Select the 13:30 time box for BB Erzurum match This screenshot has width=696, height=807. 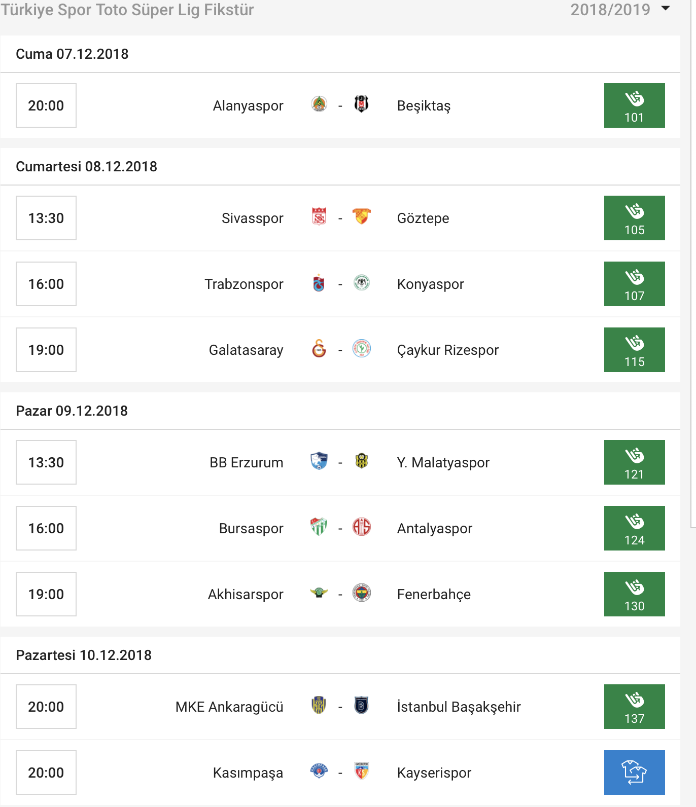[x=46, y=462]
